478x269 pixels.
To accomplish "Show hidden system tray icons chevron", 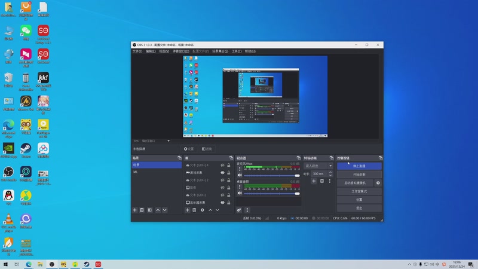I will click(409, 264).
